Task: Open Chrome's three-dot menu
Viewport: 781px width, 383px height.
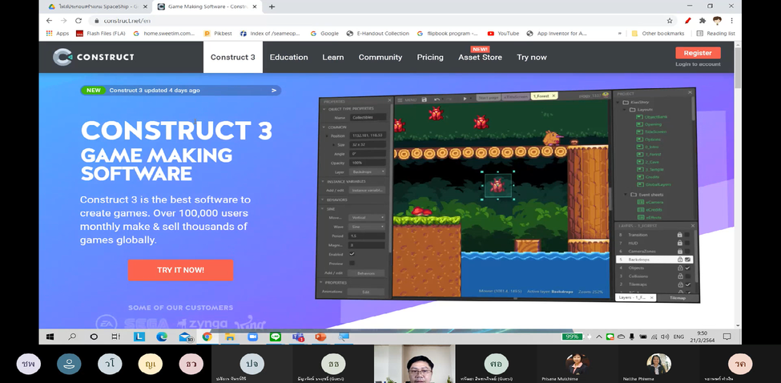Action: 731,21
